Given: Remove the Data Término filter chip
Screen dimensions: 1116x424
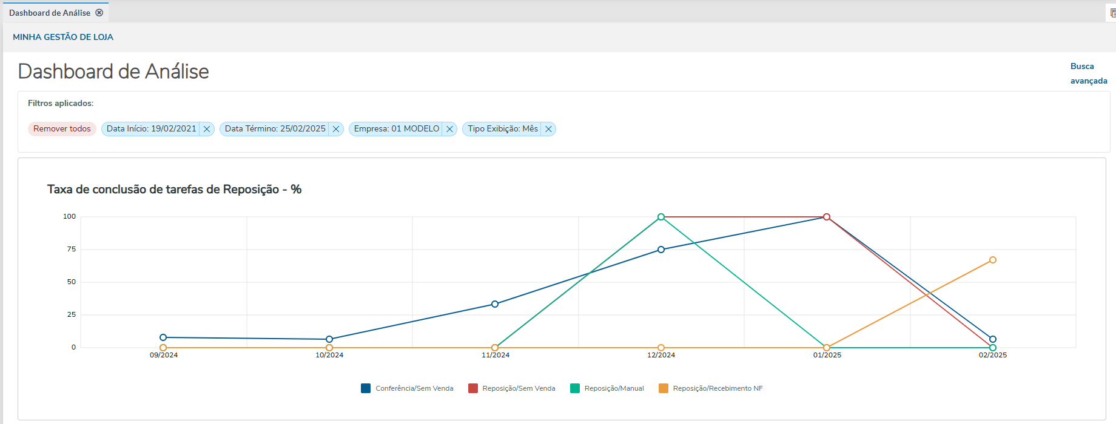Looking at the screenshot, I should (x=336, y=129).
